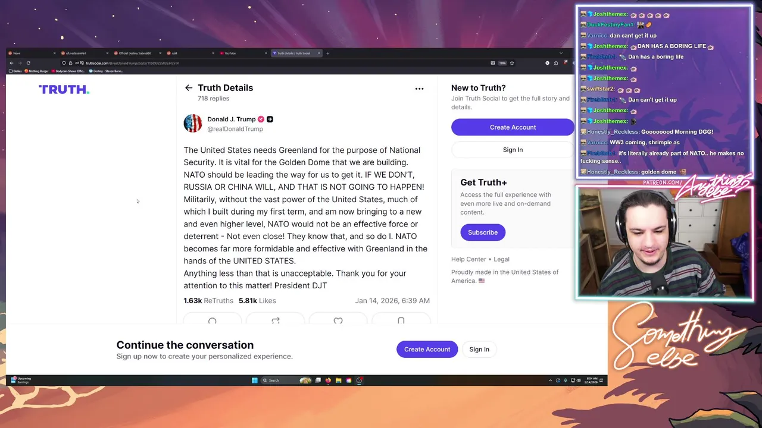This screenshot has width=762, height=428.
Task: Click the black plus badge beside Trump's name
Action: 270,119
